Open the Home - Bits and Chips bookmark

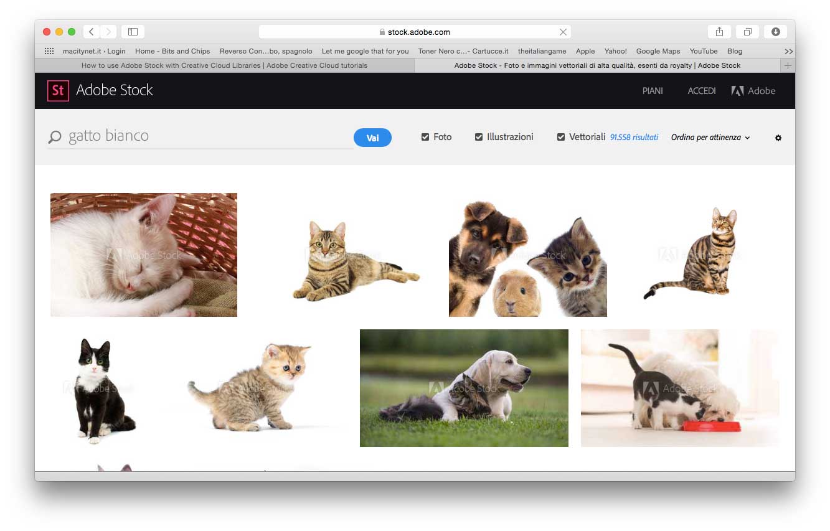click(x=172, y=51)
